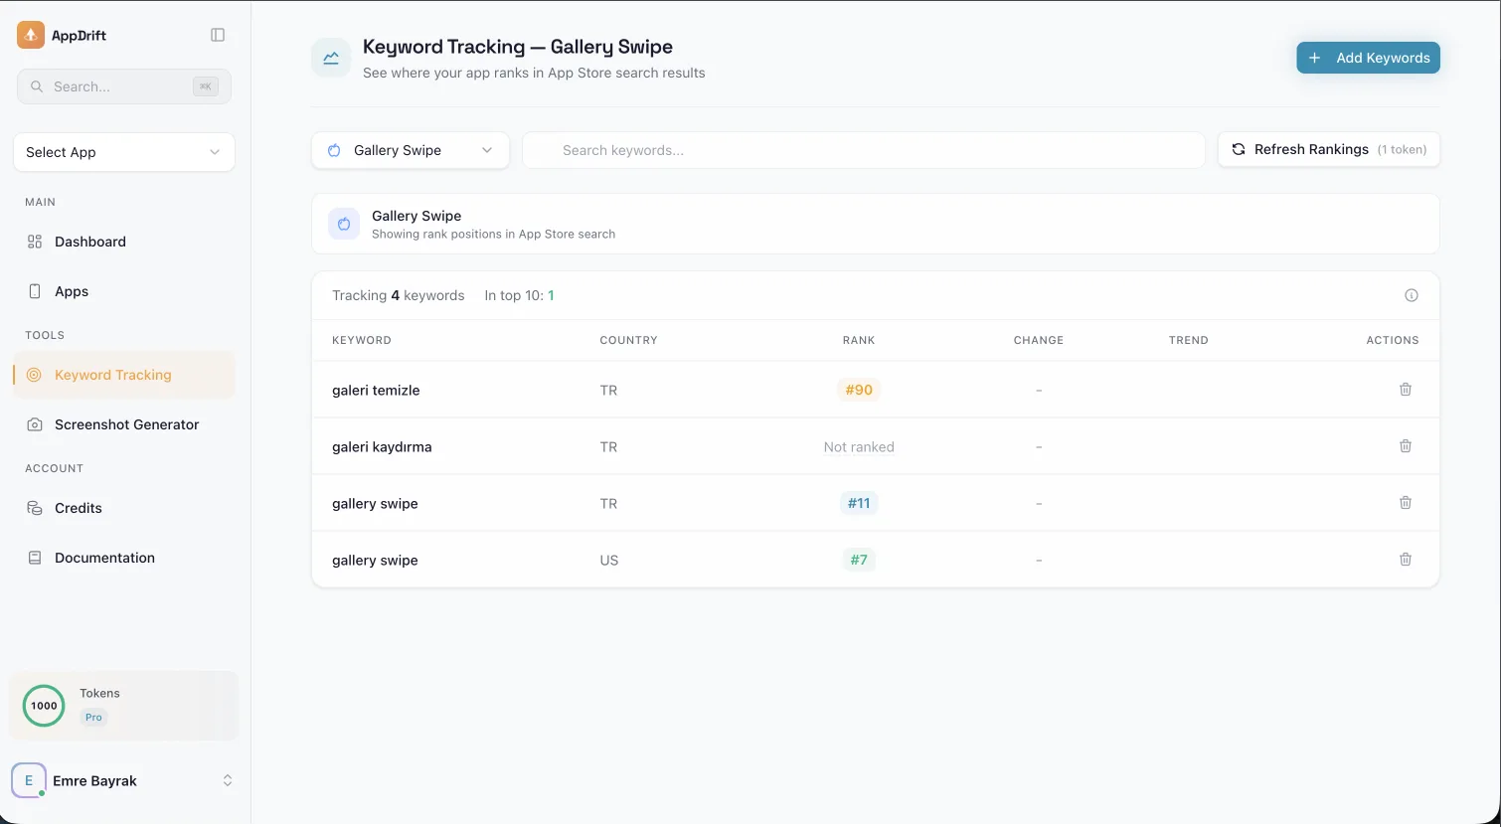
Task: Open Screenshot Generator tool
Action: click(x=124, y=424)
